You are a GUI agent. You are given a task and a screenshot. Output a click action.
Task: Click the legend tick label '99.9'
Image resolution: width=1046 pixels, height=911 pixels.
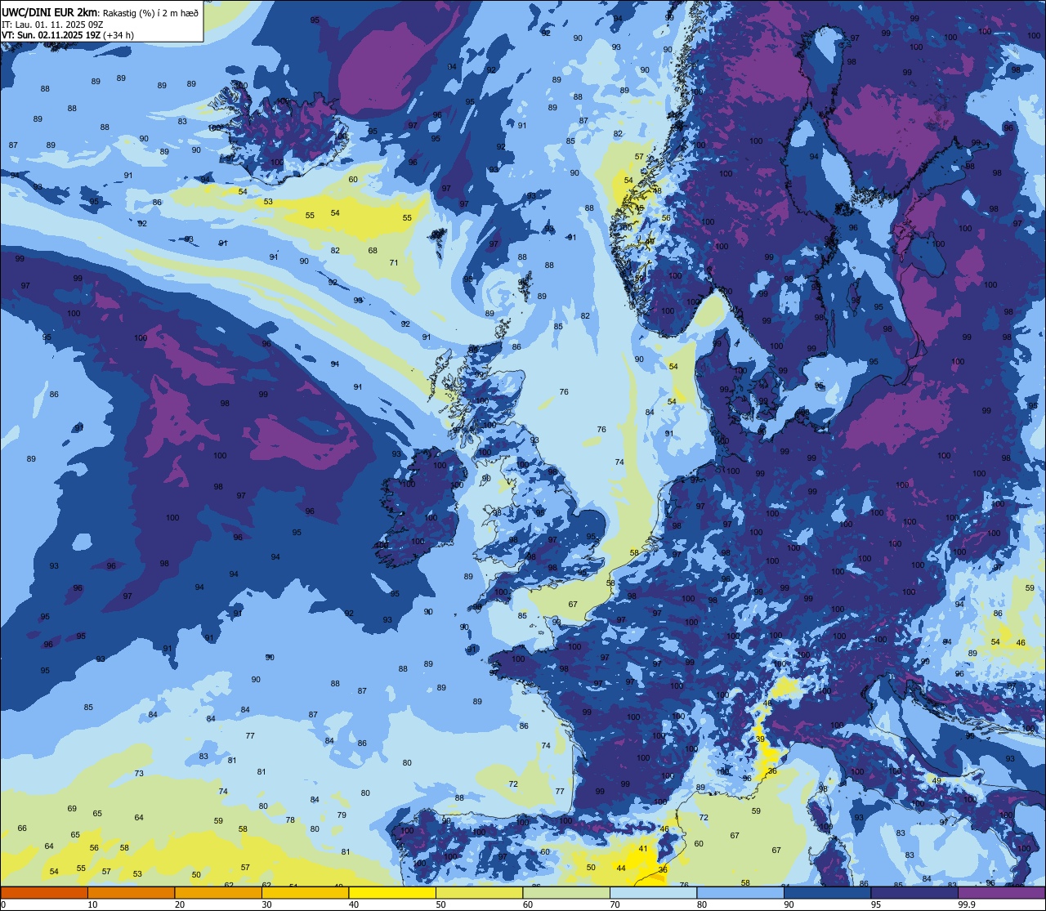coord(967,904)
